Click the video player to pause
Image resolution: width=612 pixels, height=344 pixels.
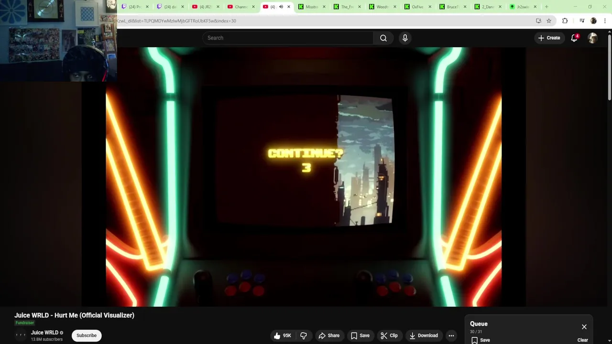point(304,177)
